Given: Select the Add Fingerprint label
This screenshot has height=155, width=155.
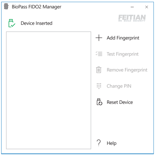Looking at the screenshot, I should pyautogui.click(x=123, y=38).
